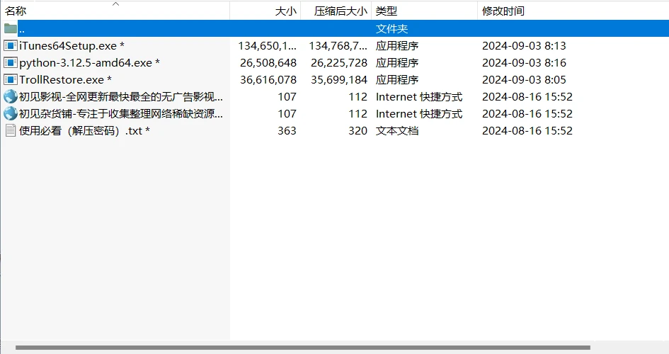Click the python-3.12.5-amd64.exe file icon
669x354 pixels.
click(10, 63)
